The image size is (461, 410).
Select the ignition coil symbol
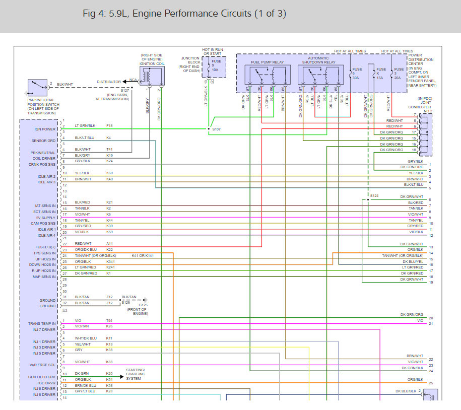(152, 76)
